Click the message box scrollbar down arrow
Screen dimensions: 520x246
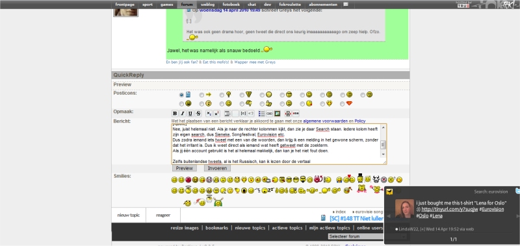point(383,154)
